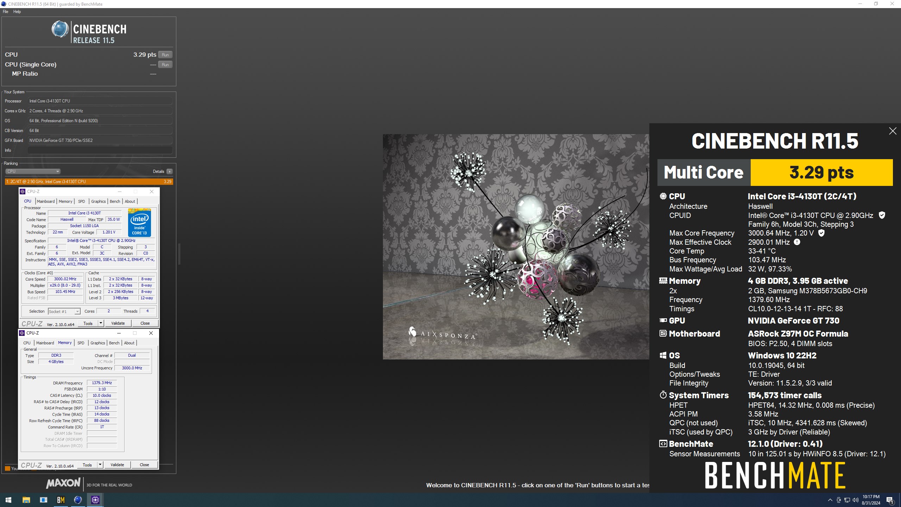Click Core Speed value 3000.02 MHz

click(x=65, y=279)
